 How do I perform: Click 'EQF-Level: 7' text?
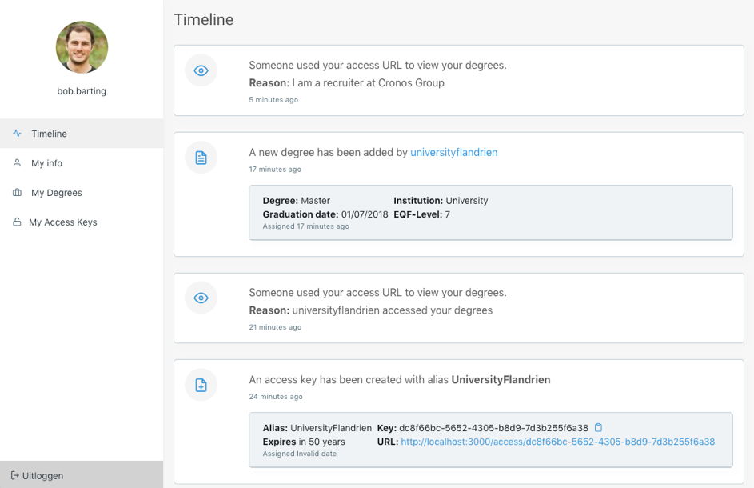tap(421, 214)
